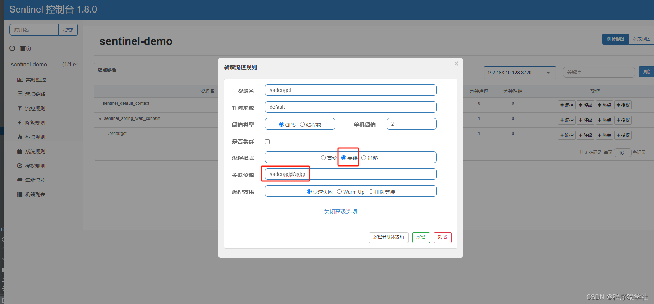
Task: Add 热点 for sentinel_spring_web_context row
Action: [604, 120]
